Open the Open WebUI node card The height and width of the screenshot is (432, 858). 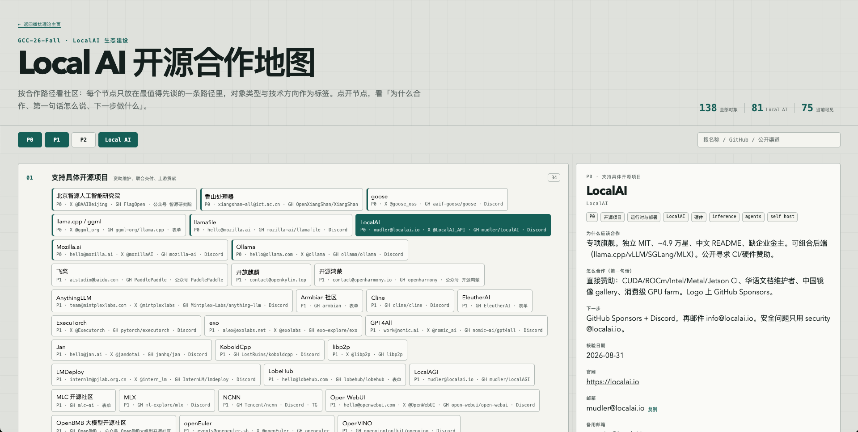(432, 400)
